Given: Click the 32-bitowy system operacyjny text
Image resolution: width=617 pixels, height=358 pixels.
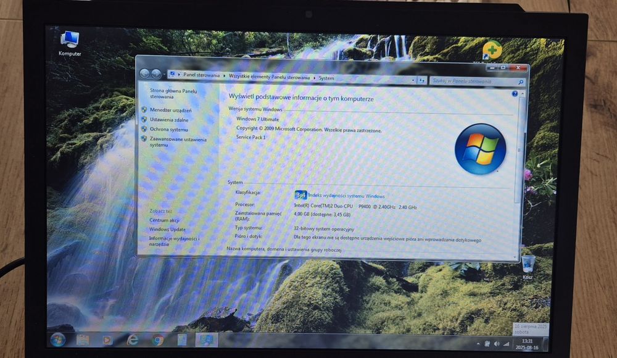Looking at the screenshot, I should [324, 228].
